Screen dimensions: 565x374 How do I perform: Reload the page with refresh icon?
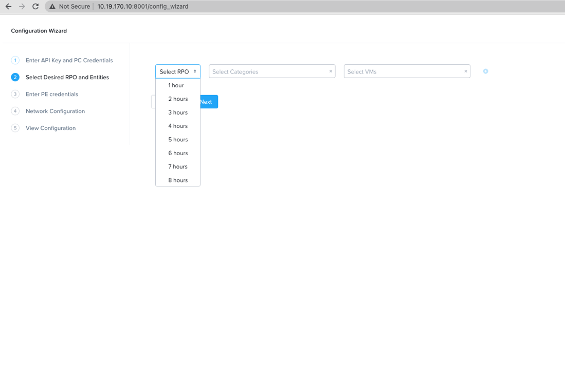35,7
